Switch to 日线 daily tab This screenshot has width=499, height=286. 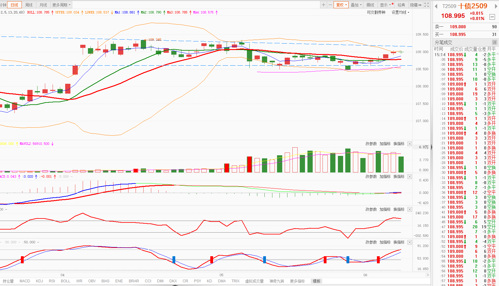pos(14,5)
